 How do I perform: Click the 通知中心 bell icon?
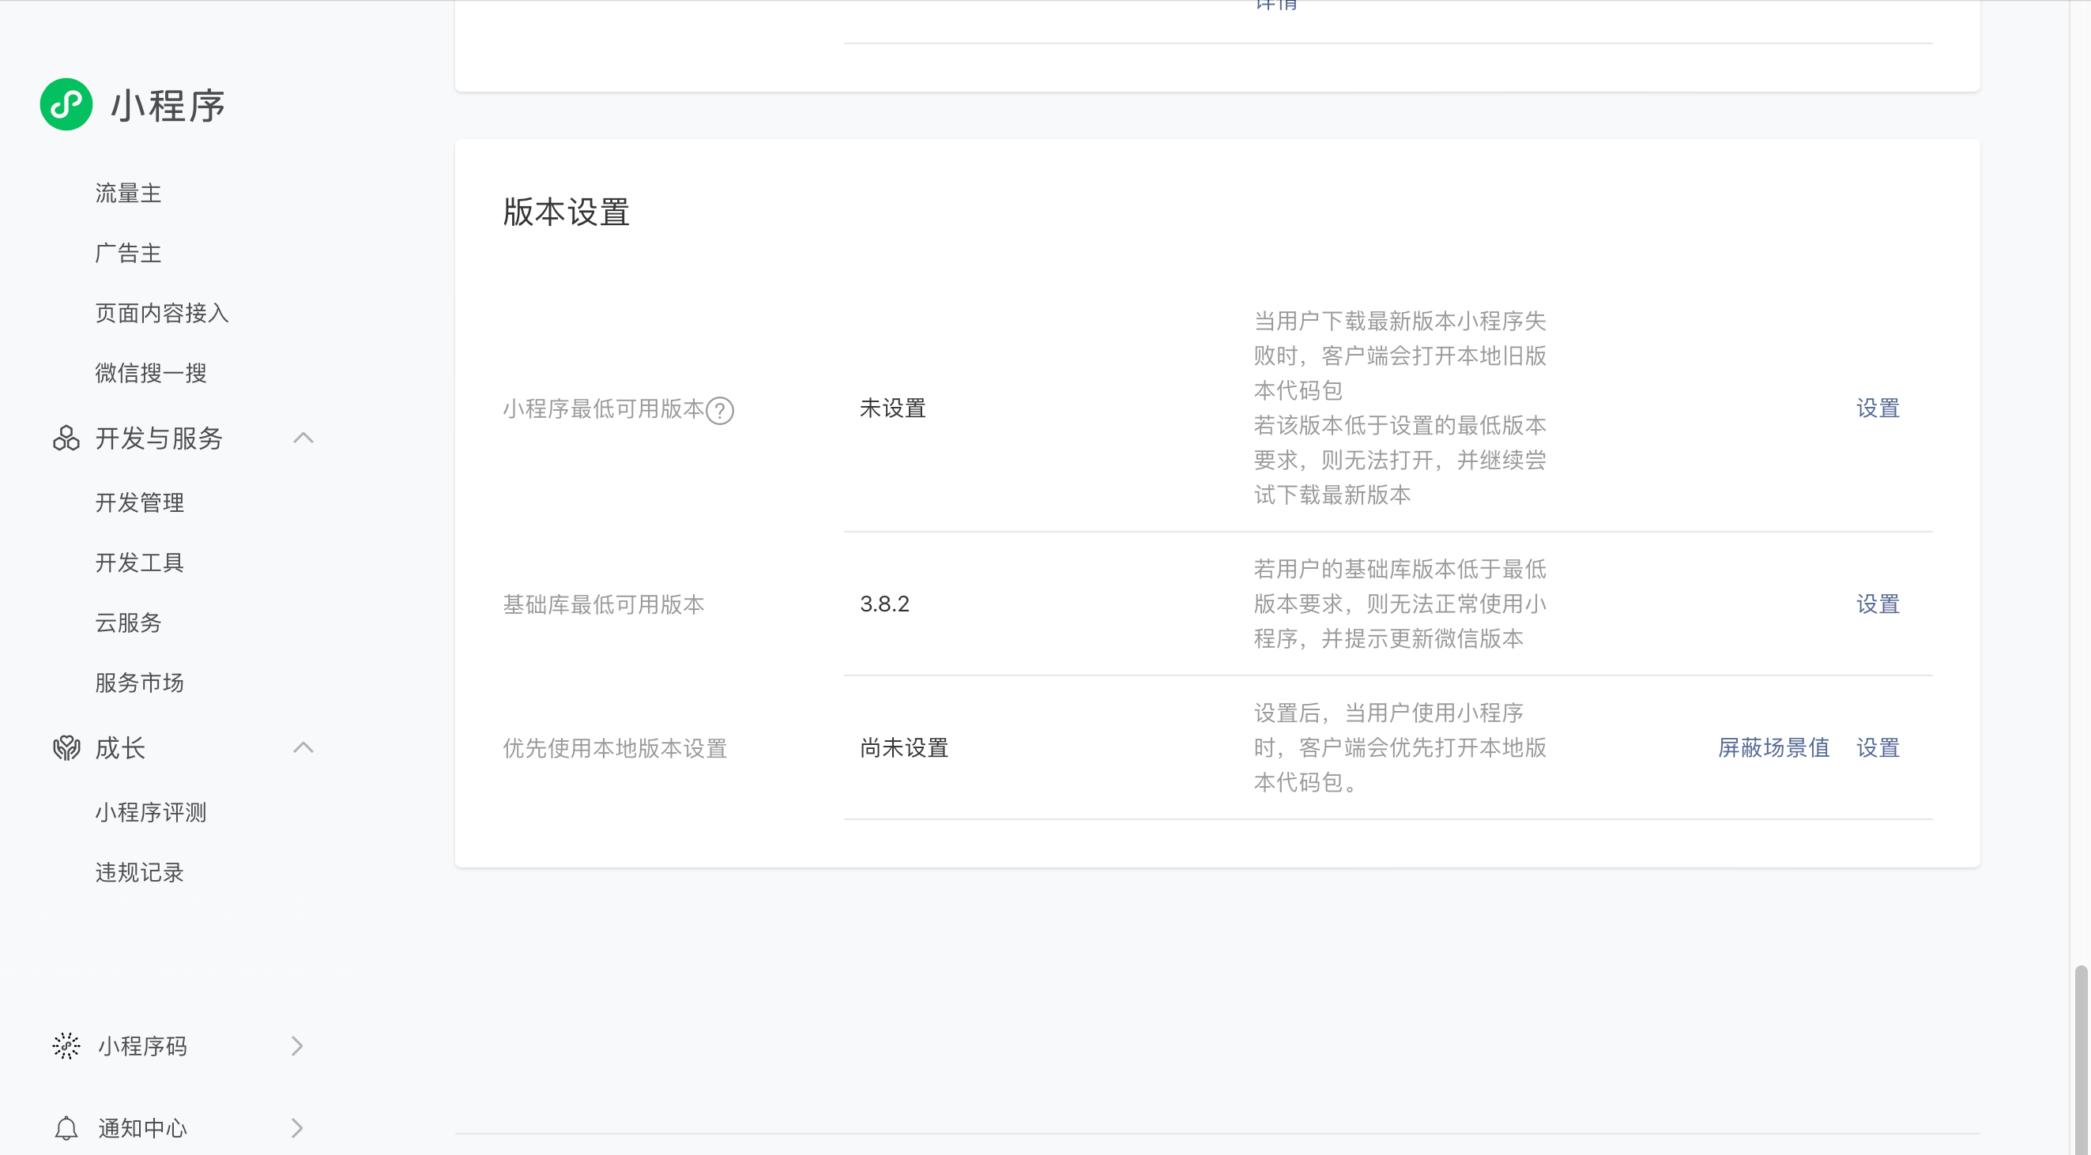point(66,1127)
